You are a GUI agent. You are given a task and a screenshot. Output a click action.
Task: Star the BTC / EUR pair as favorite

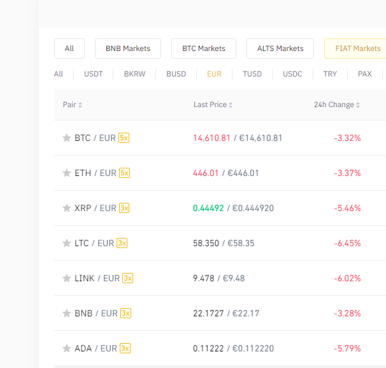pyautogui.click(x=66, y=138)
